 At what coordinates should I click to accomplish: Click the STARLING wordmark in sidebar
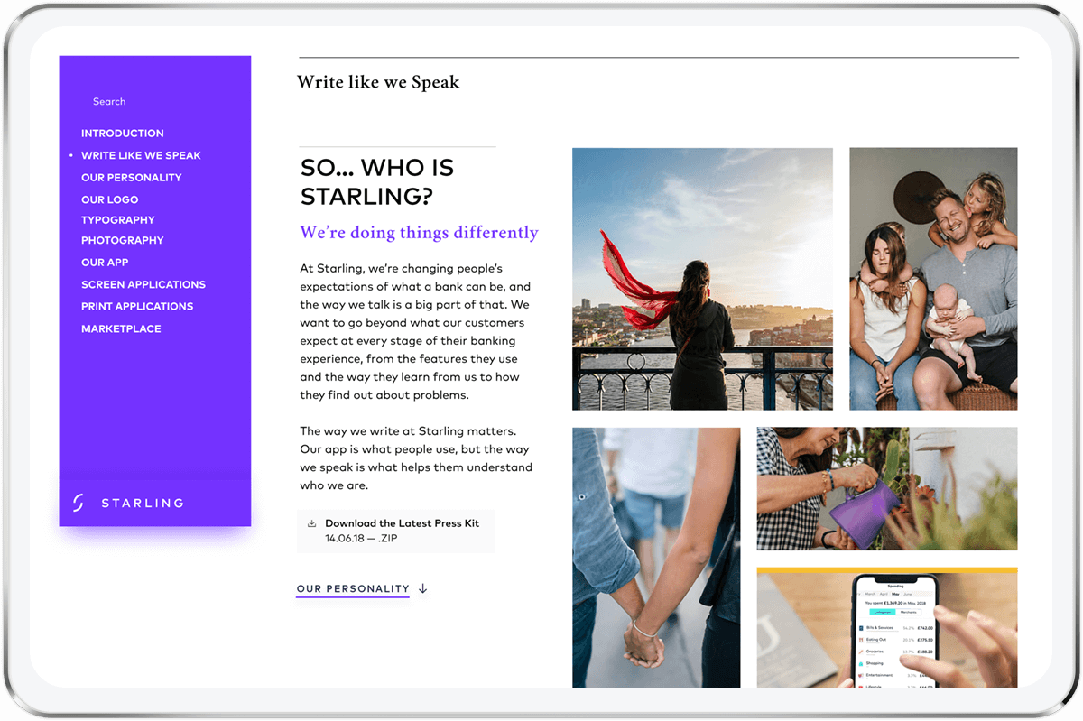tap(143, 504)
